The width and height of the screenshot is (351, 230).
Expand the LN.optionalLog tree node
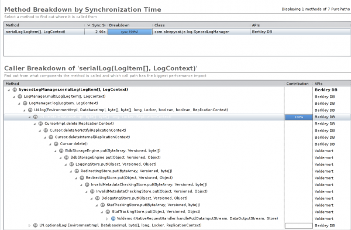pos(29,225)
